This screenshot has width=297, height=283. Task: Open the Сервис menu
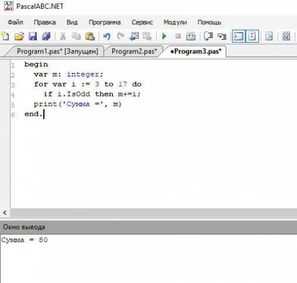tap(142, 22)
